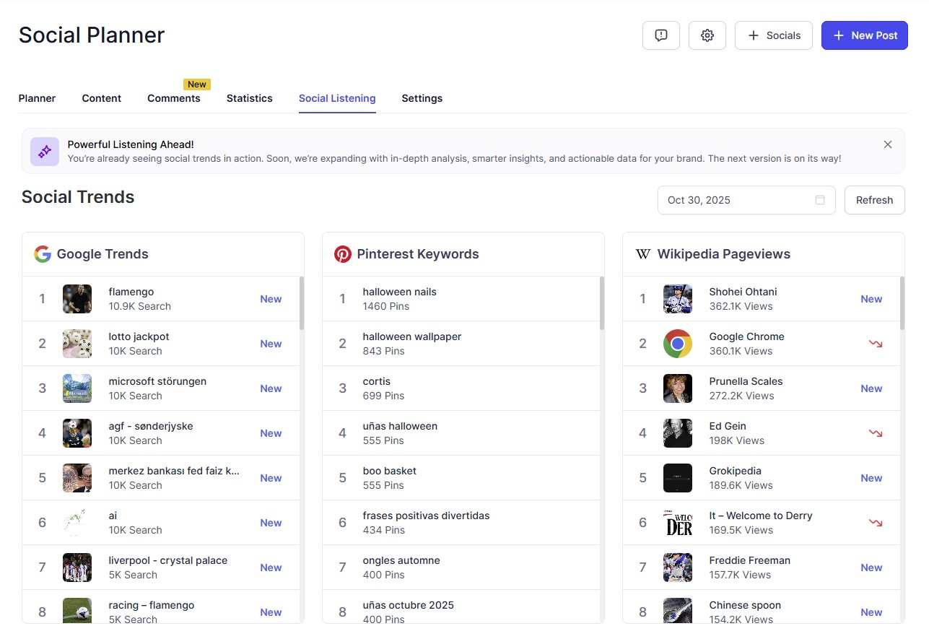Click the feedback chat bubble icon
The image size is (929, 626).
coord(660,35)
